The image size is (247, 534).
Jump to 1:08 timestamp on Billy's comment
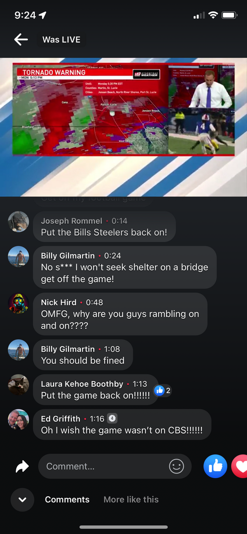pyautogui.click(x=113, y=349)
